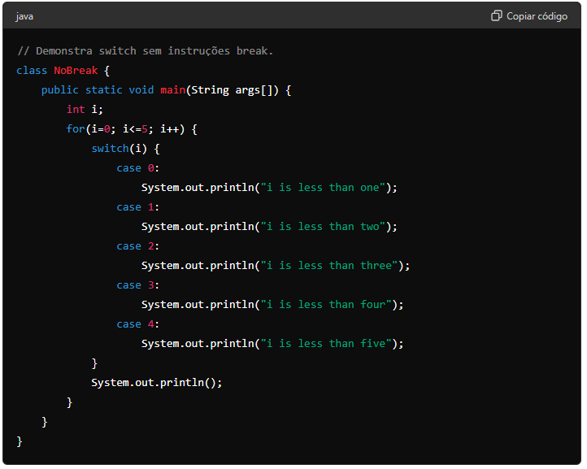Click the "switch(i) {" statement
The image size is (587, 469).
coord(125,149)
